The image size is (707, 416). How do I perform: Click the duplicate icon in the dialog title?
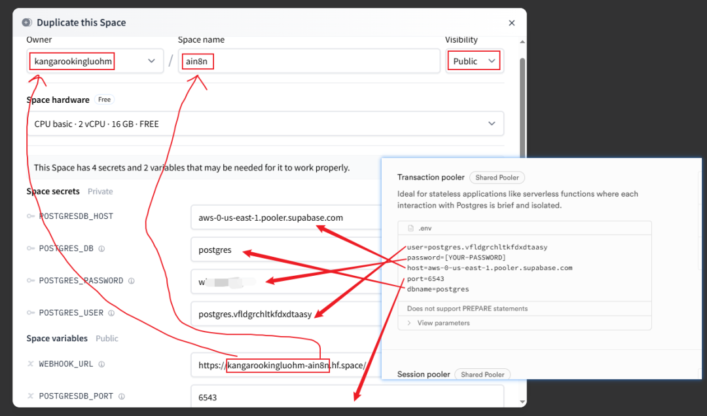click(x=27, y=22)
